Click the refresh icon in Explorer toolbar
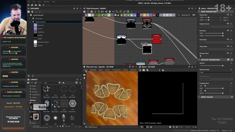235x132 pixels. pyautogui.click(x=32, y=12)
